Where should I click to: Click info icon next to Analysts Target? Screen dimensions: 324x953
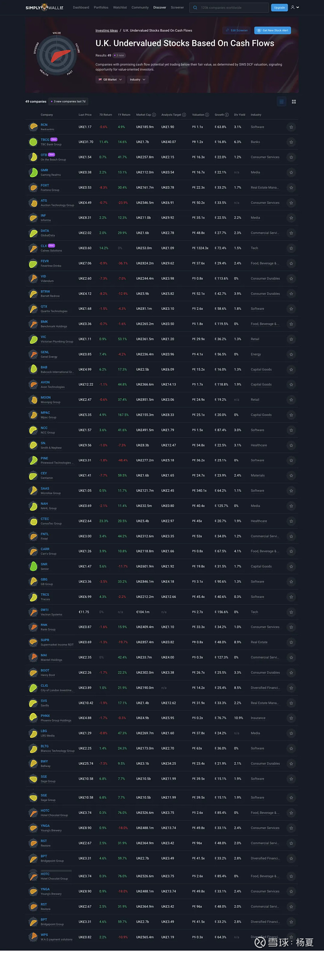click(x=184, y=115)
